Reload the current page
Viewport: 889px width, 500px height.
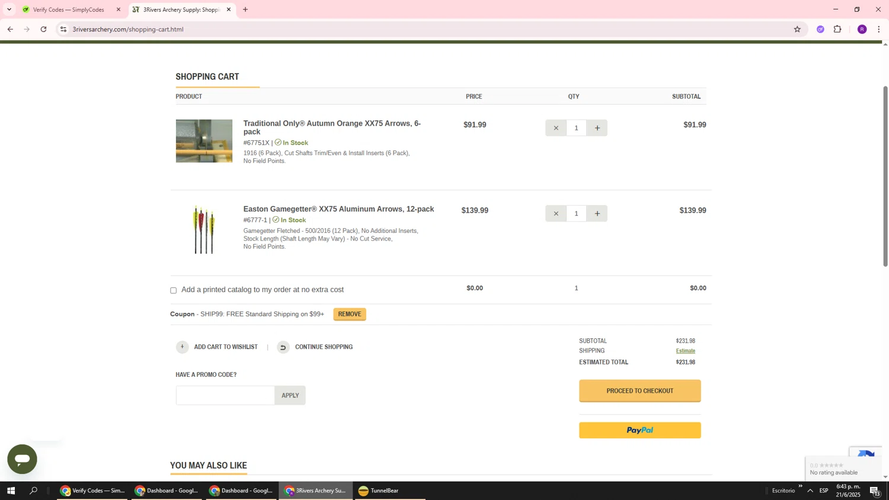[43, 29]
